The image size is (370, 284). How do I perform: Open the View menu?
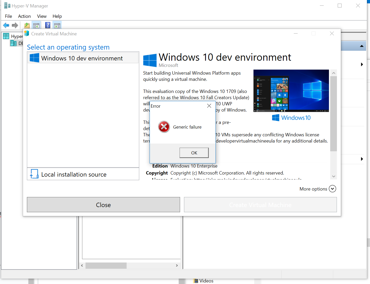click(x=42, y=16)
